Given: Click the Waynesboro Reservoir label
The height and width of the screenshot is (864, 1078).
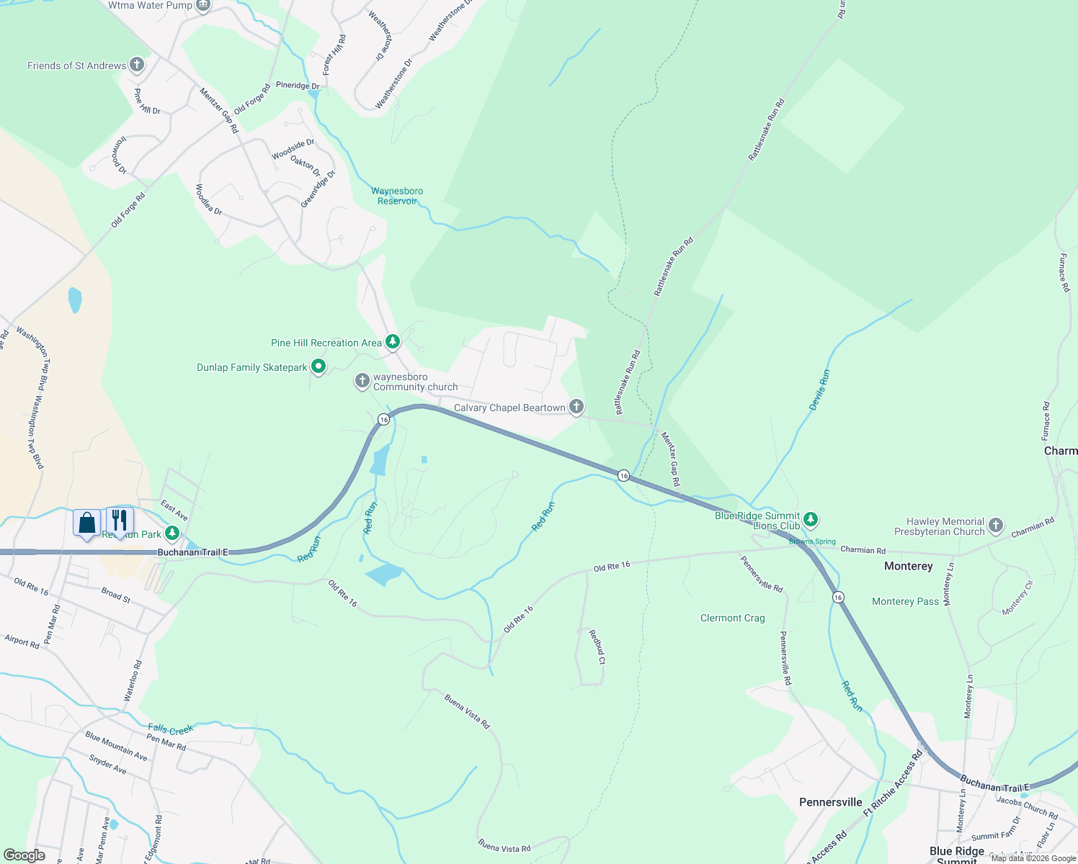Looking at the screenshot, I should (397, 196).
